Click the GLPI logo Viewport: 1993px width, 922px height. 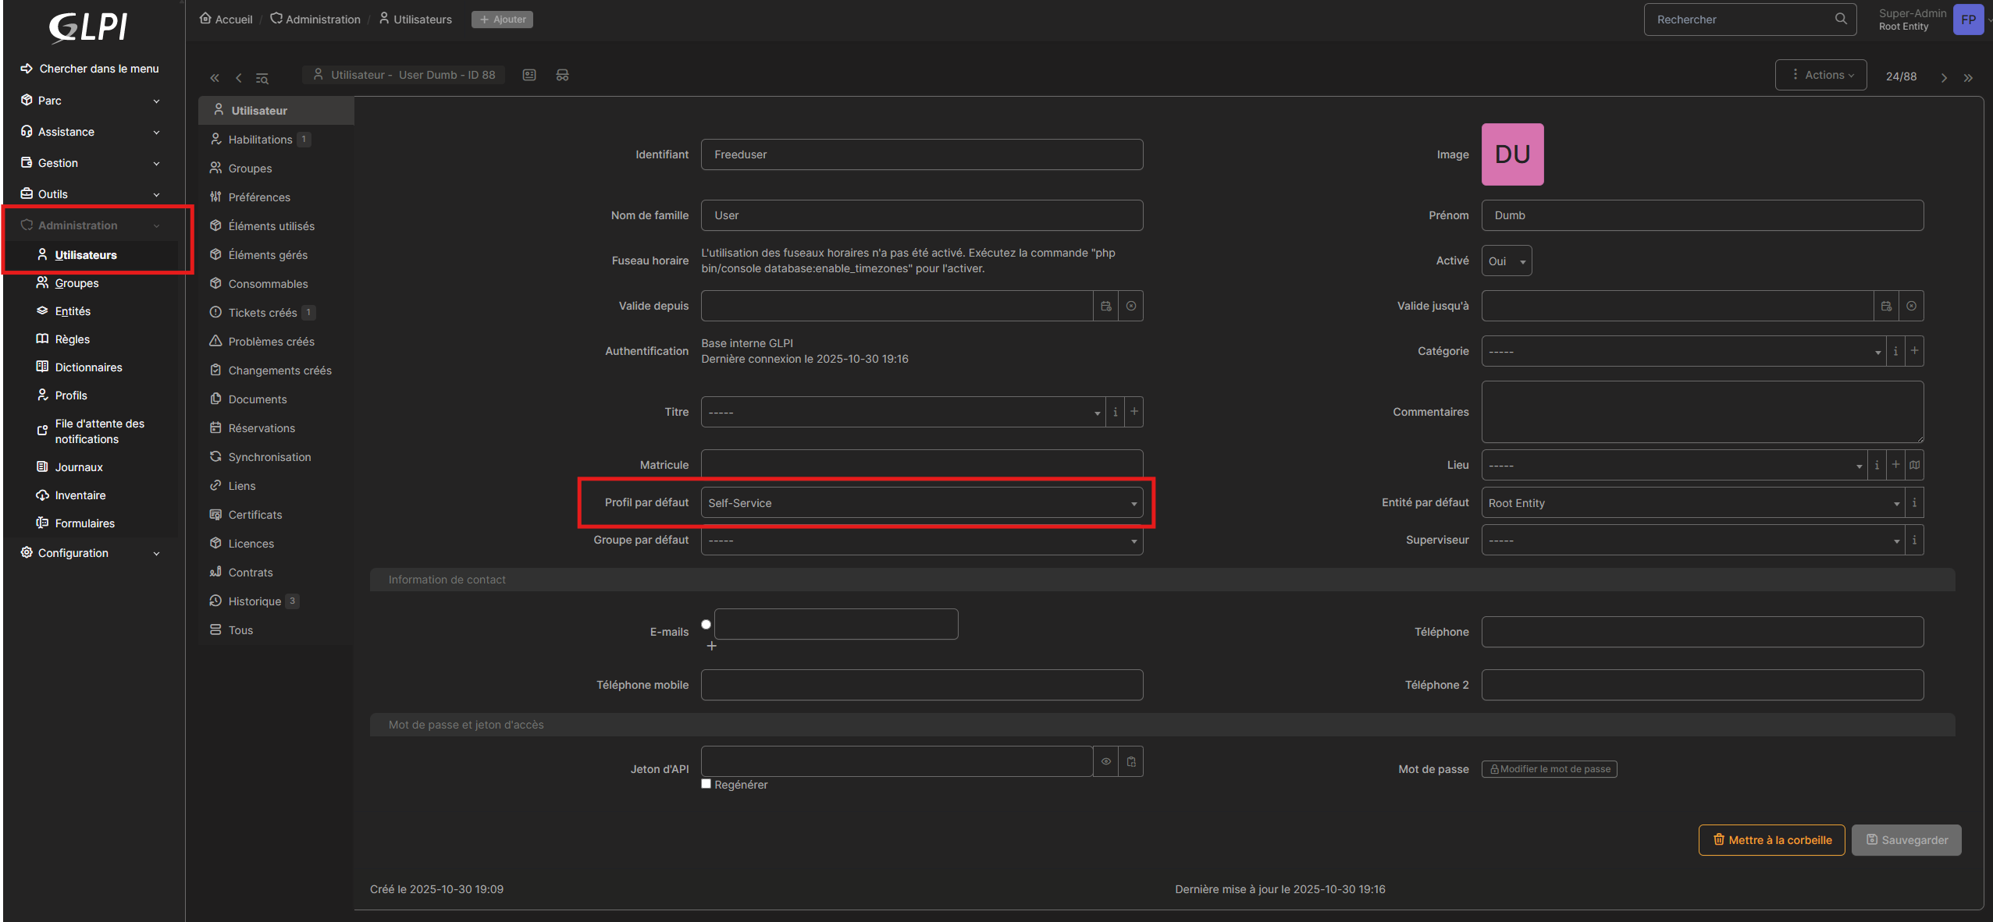88,27
